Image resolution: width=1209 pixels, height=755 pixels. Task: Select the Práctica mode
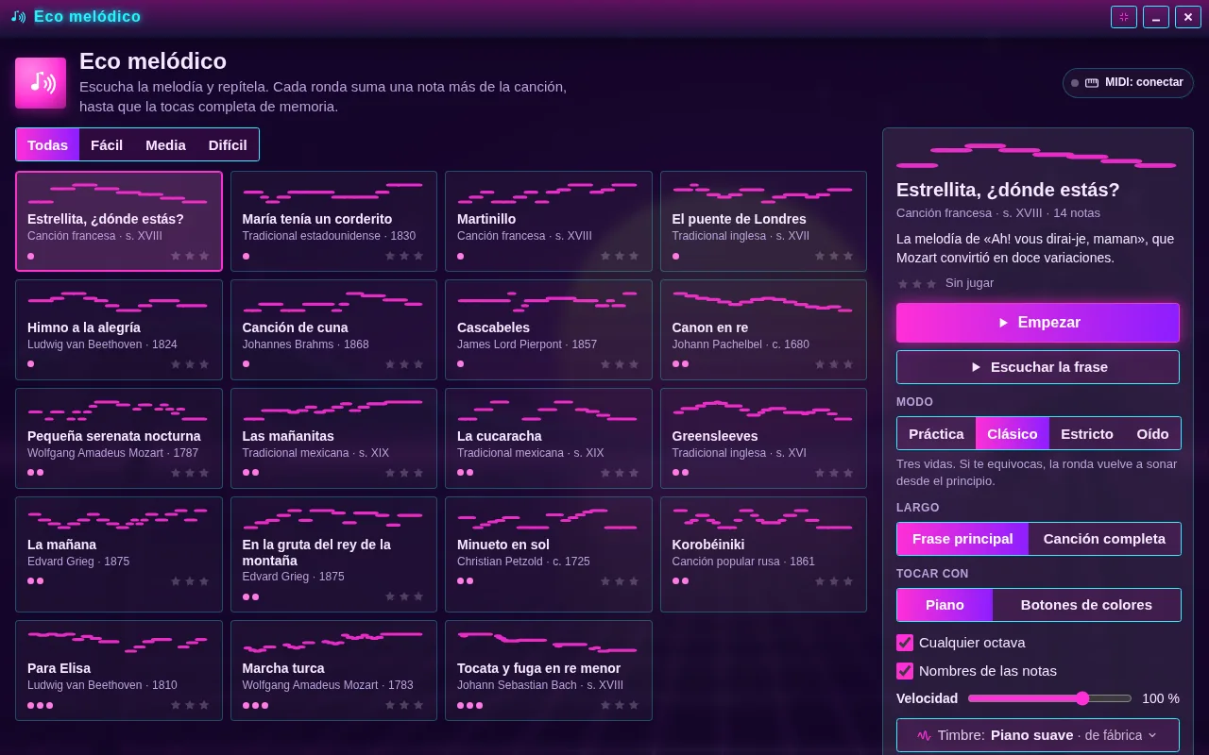click(x=936, y=433)
